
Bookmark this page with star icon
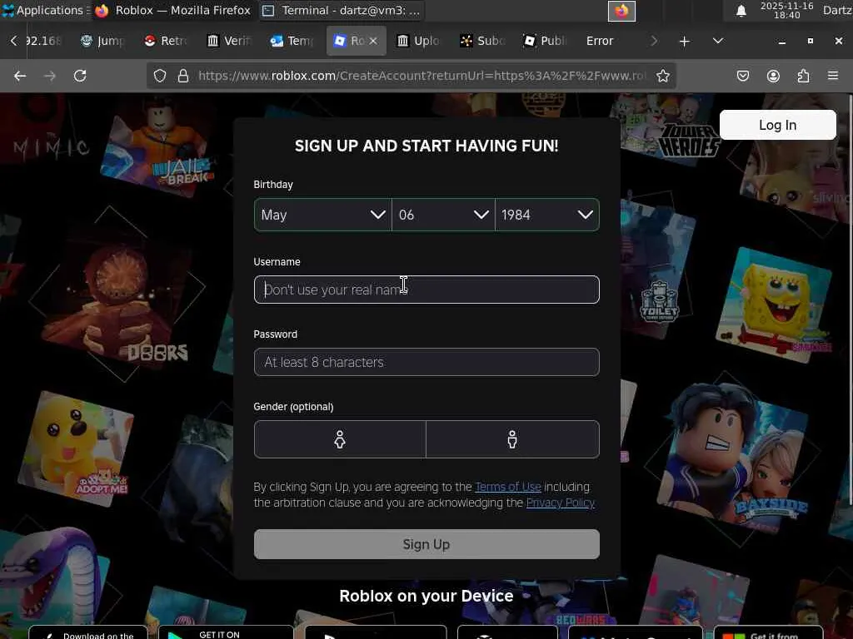click(x=662, y=76)
